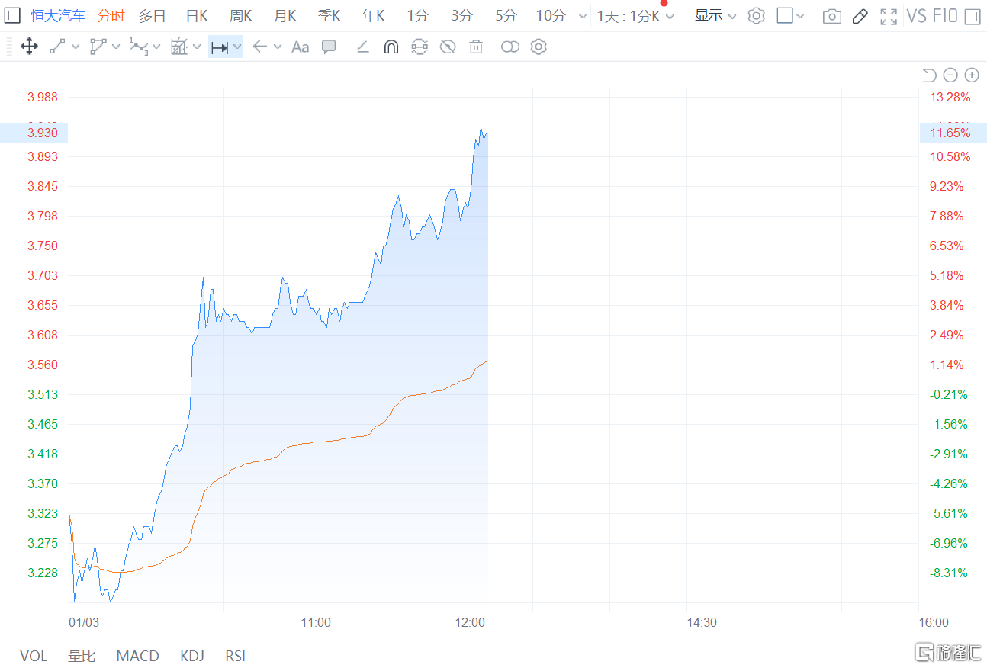Image resolution: width=987 pixels, height=668 pixels.
Task: Select the 1分 interval
Action: click(x=417, y=16)
